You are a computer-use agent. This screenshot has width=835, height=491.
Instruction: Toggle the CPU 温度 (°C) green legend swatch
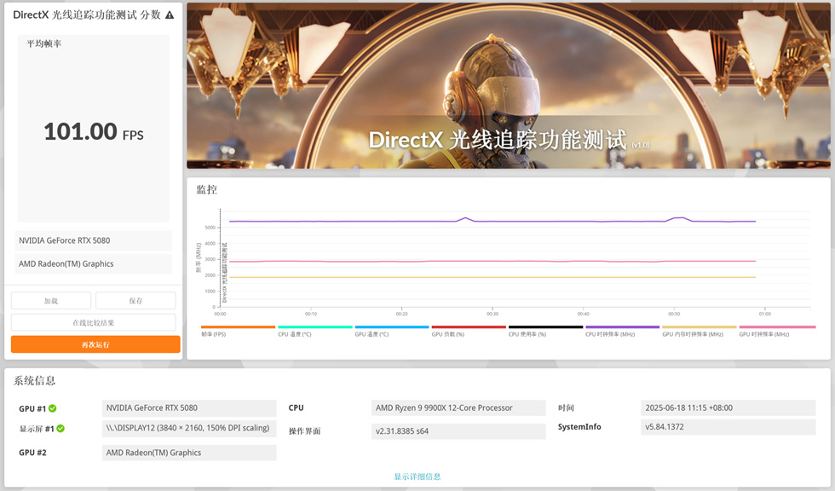[315, 327]
